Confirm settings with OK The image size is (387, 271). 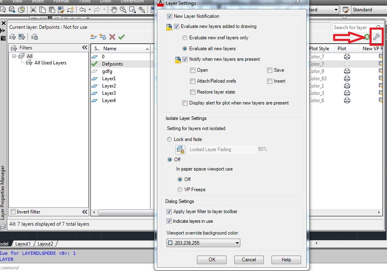(x=211, y=260)
